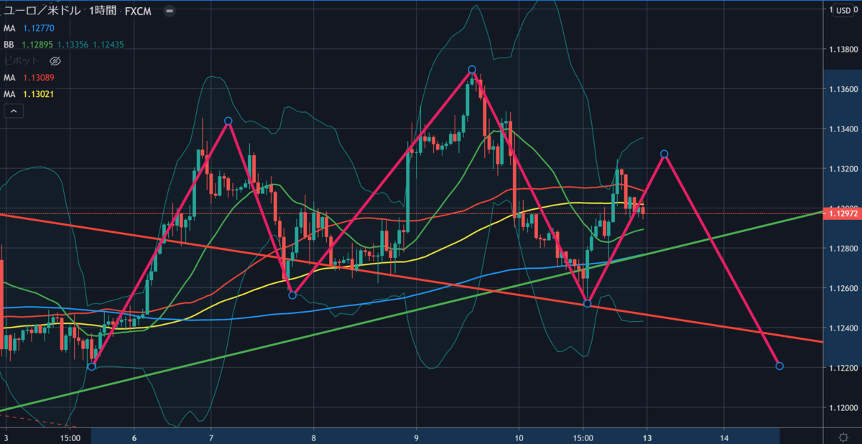The image size is (862, 444).
Task: Click the 1.12600 price scale label
Action: click(x=843, y=289)
